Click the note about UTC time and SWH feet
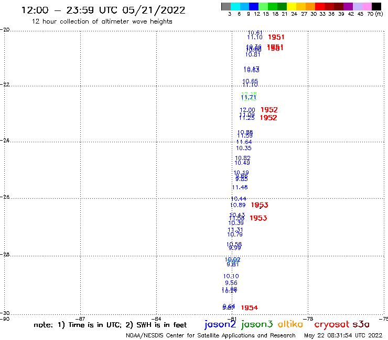 coord(110,325)
